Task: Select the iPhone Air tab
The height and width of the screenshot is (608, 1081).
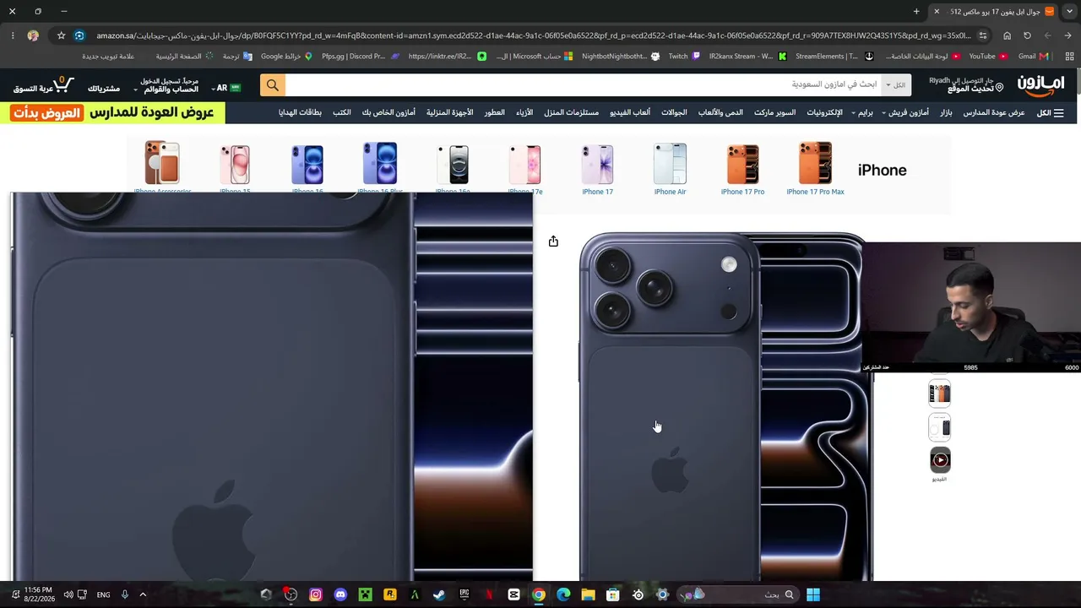Action: click(x=670, y=168)
